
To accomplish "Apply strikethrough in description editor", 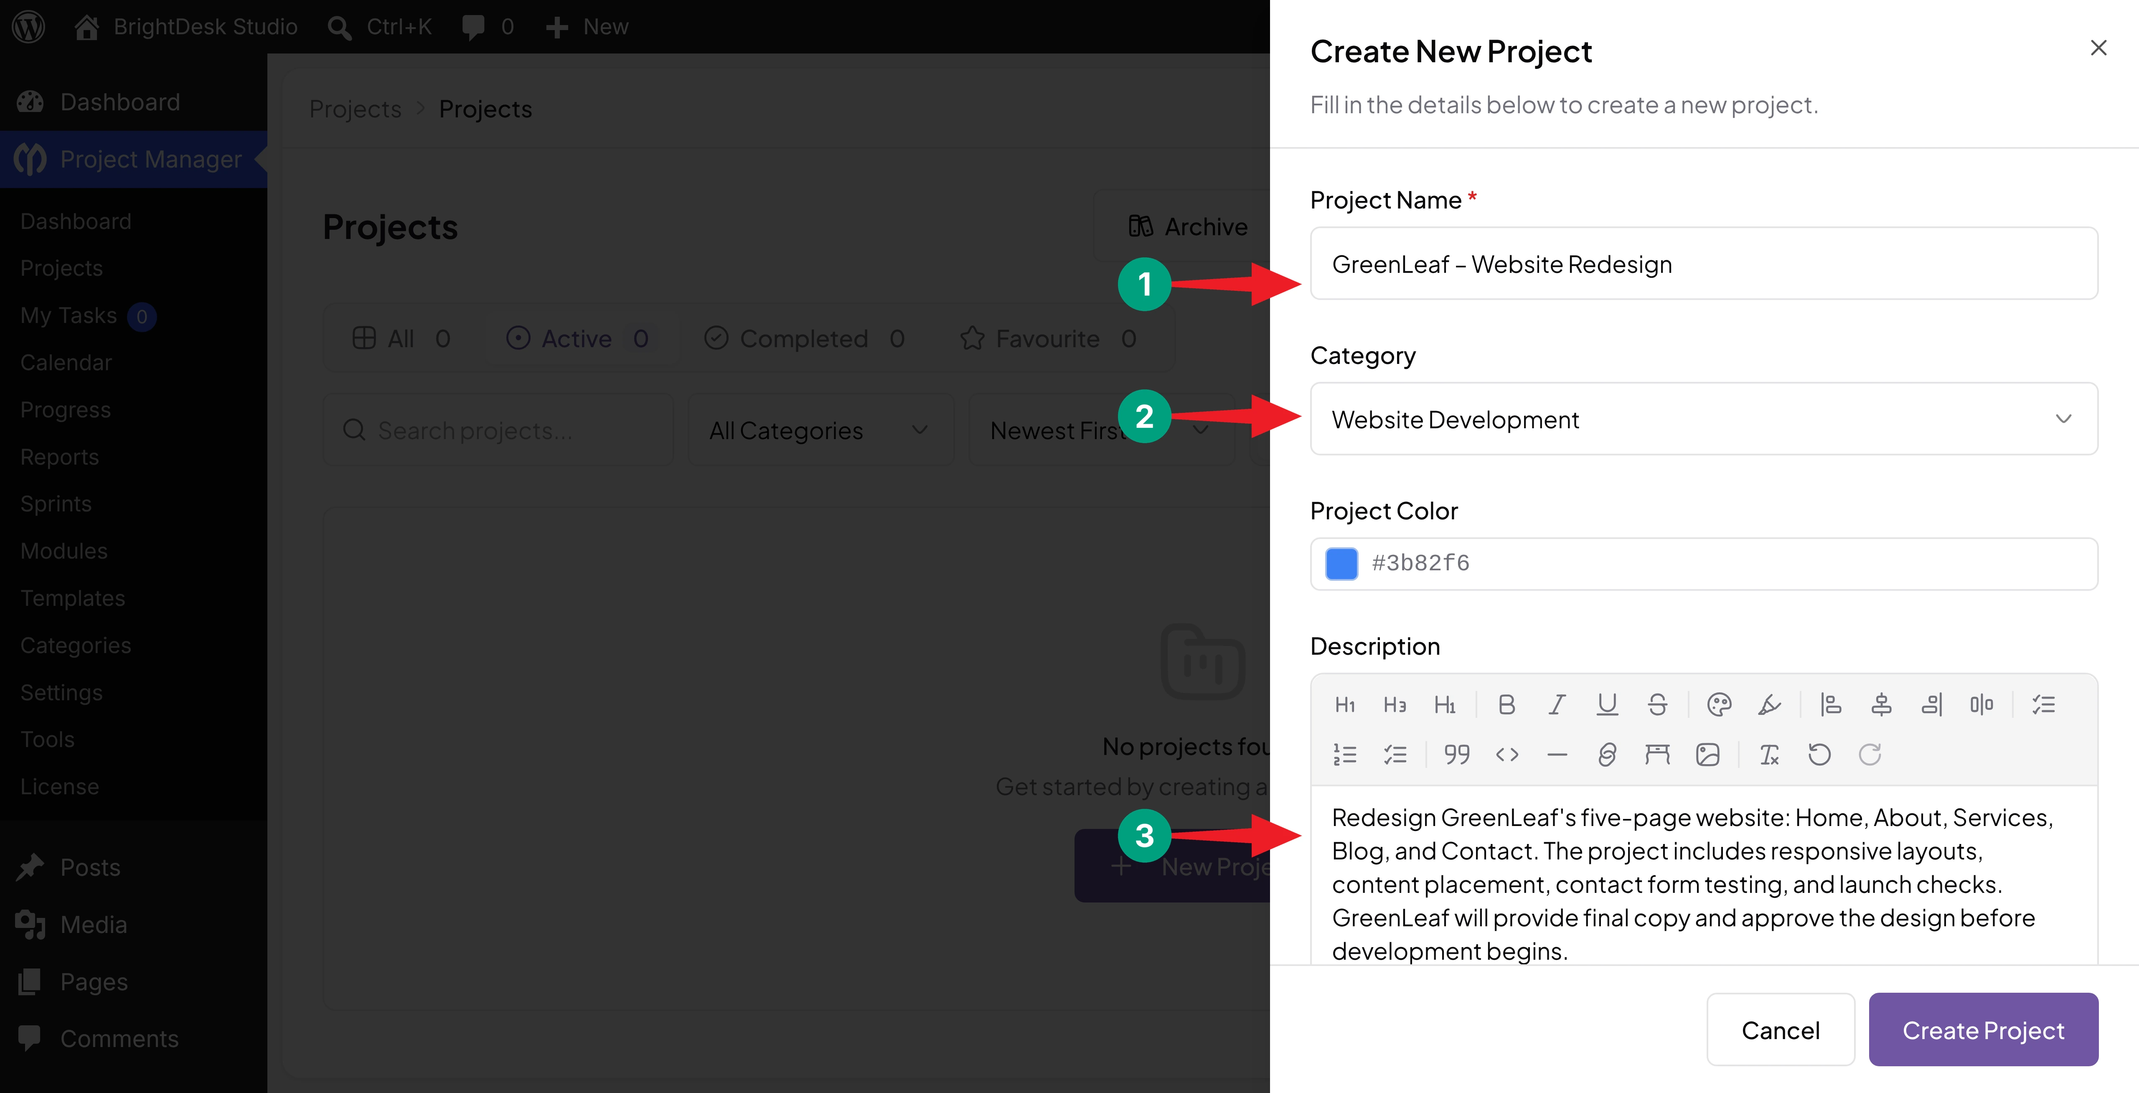I will (1657, 705).
